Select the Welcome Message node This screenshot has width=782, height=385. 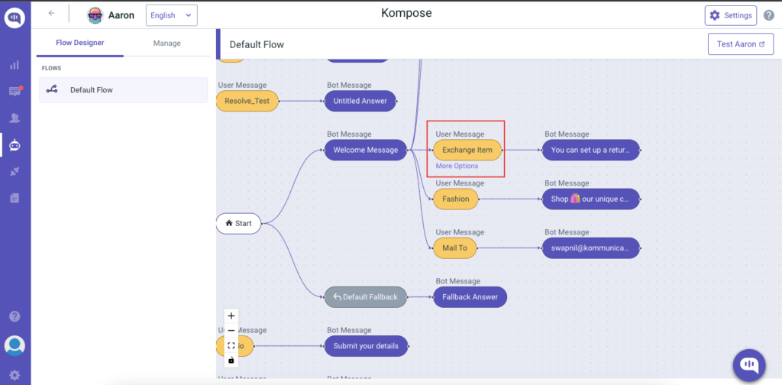(366, 150)
